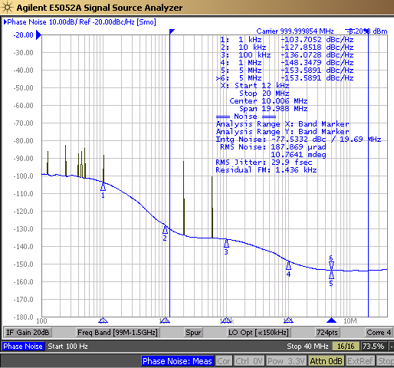Click the 1 kHz marker triangle on X axis

point(103,320)
